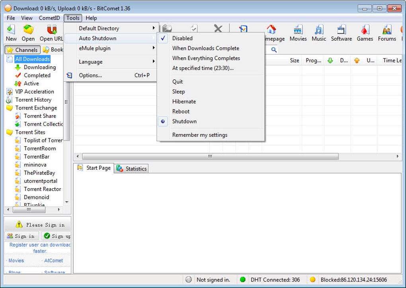Enable When Everything Completes option
The image size is (406, 288).
coord(211,58)
